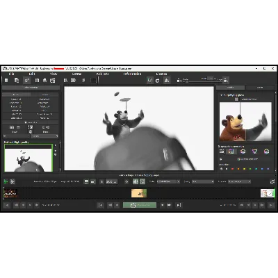
Task: Open the dropdown above the black-and-white thumbnail
Action: [44, 136]
